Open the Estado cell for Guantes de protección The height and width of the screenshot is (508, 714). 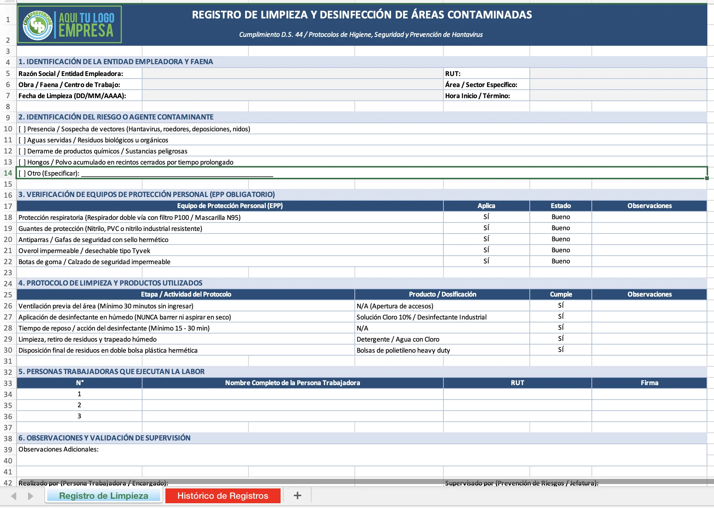tap(560, 228)
